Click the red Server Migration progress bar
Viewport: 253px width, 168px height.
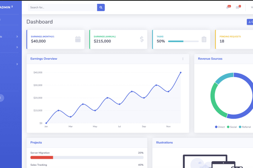point(42,157)
